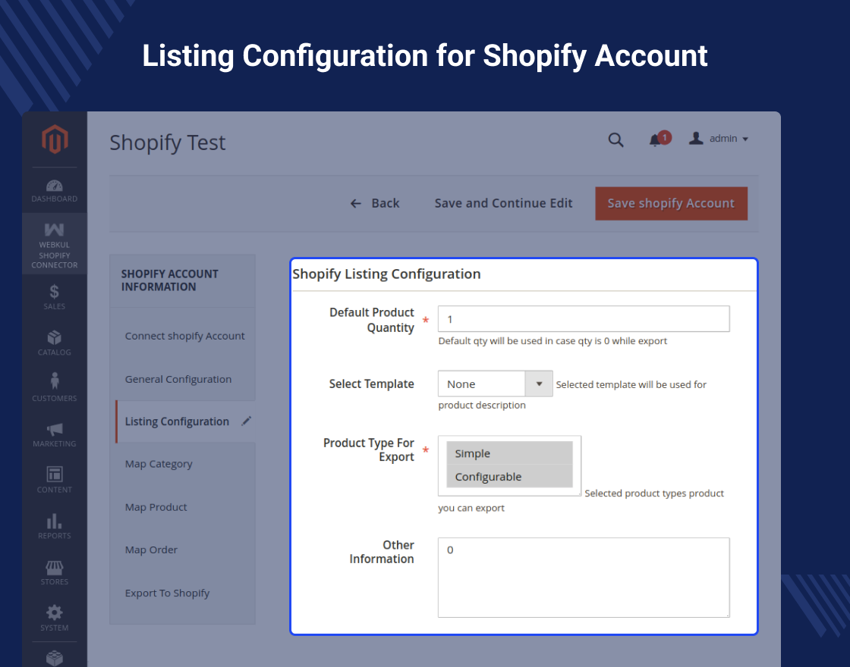Screen dimensions: 850x667
Task: Click Save and Continue Edit
Action: coord(503,203)
